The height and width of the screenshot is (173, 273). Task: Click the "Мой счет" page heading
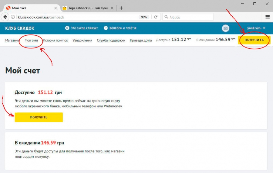point(23,70)
